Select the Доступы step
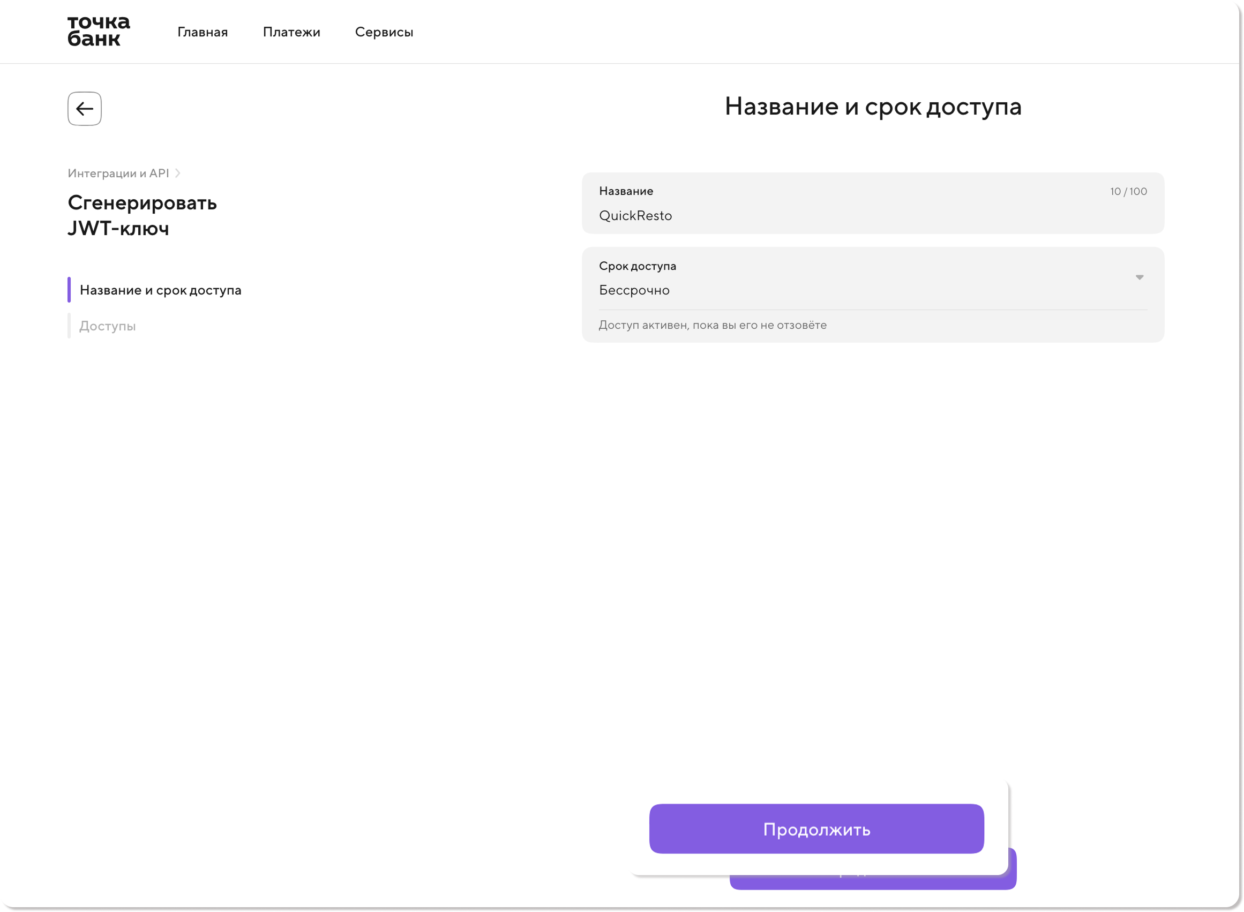Viewport: 1244px width, 912px height. pyautogui.click(x=108, y=326)
